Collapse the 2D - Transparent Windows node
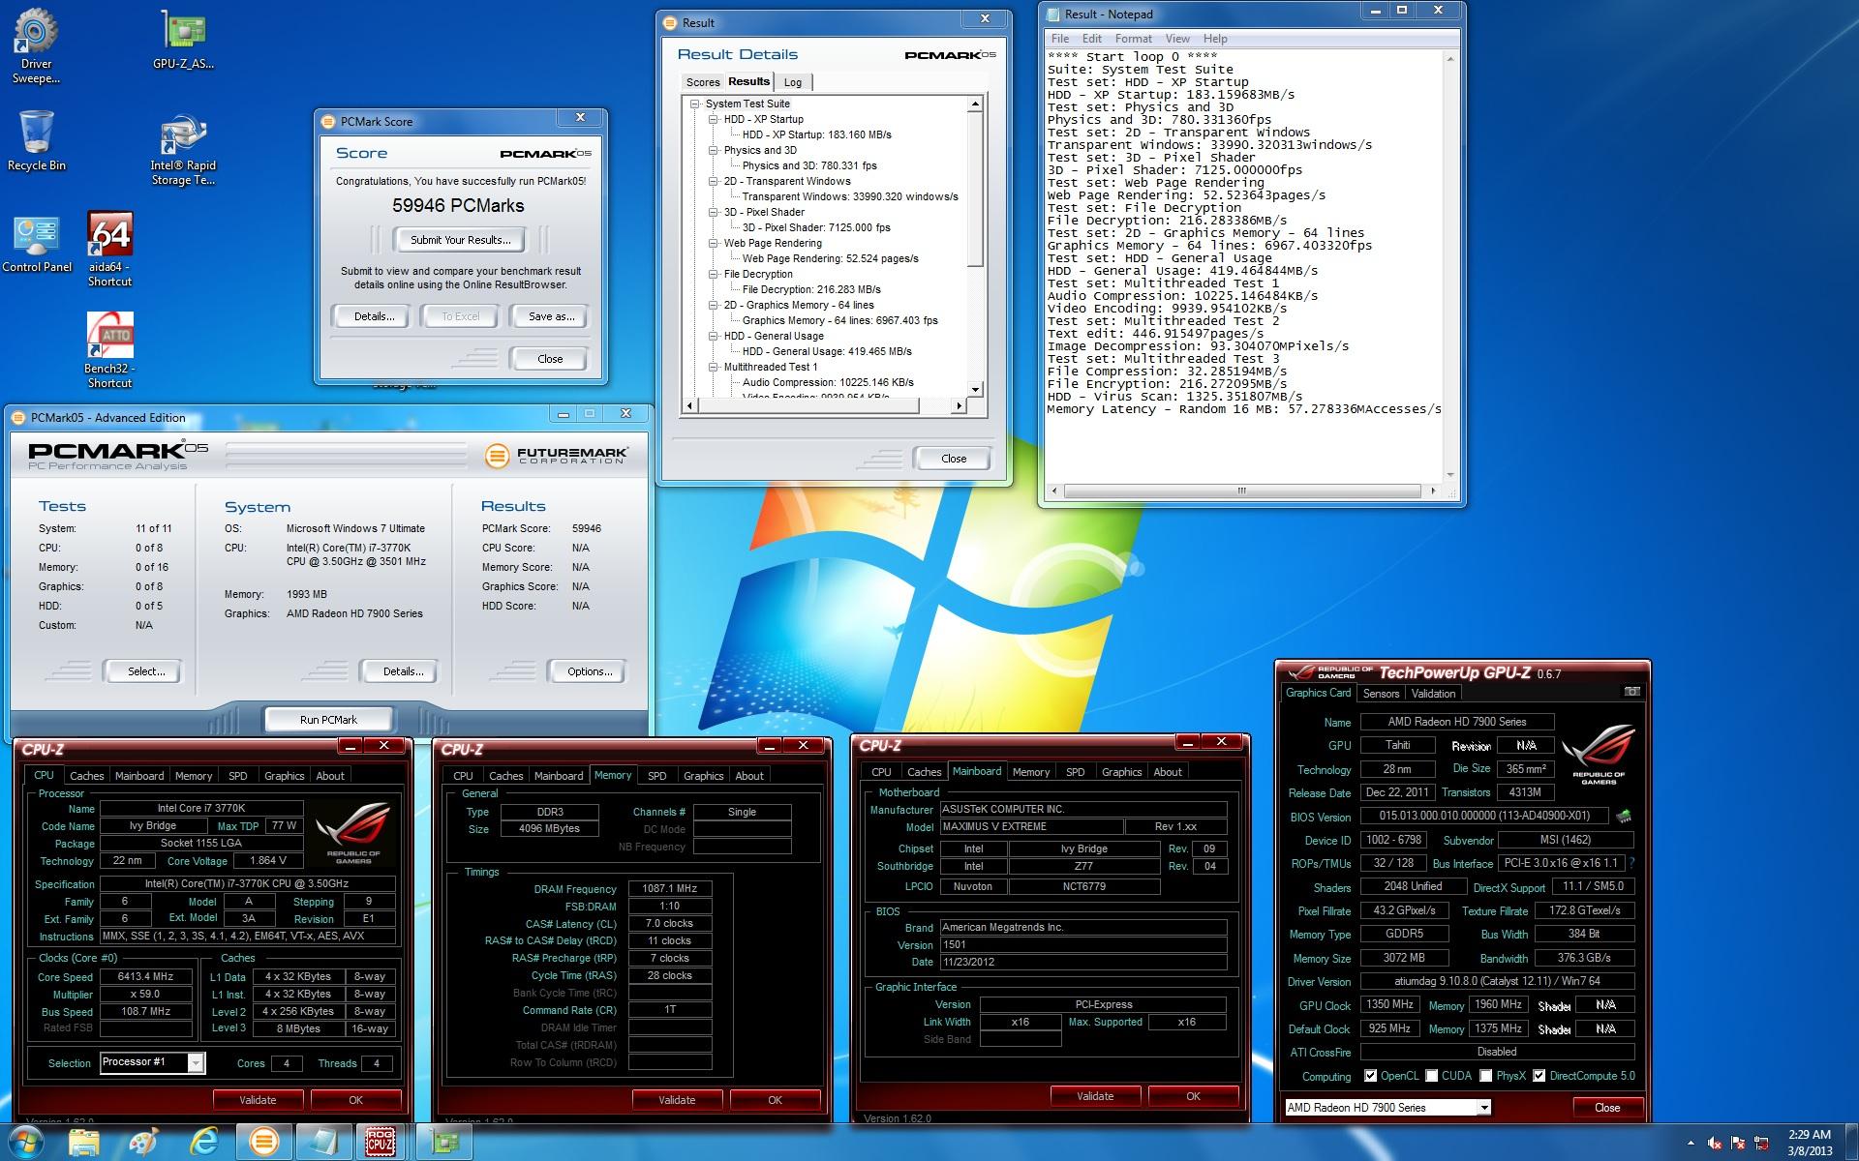Viewport: 1859px width, 1161px height. click(713, 181)
